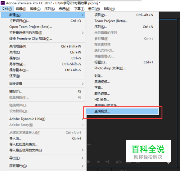Screen dimensions: 180x171
Task: Expand 同步设置 submenu
Action: tap(43, 84)
